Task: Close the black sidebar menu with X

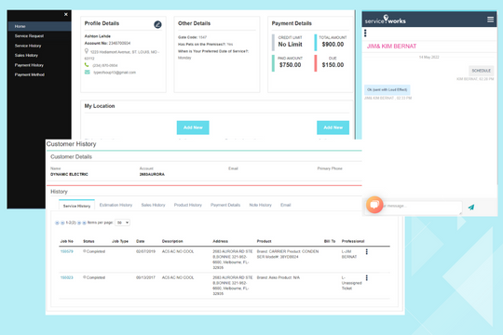Action: 66,15
